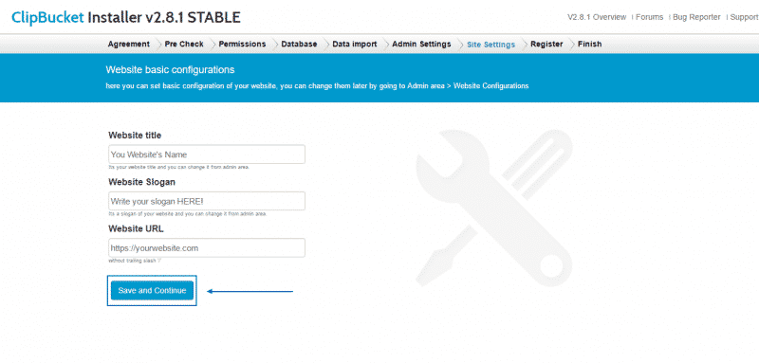Go to the Pre Check step
Screen dimensions: 759x363
pyautogui.click(x=184, y=44)
